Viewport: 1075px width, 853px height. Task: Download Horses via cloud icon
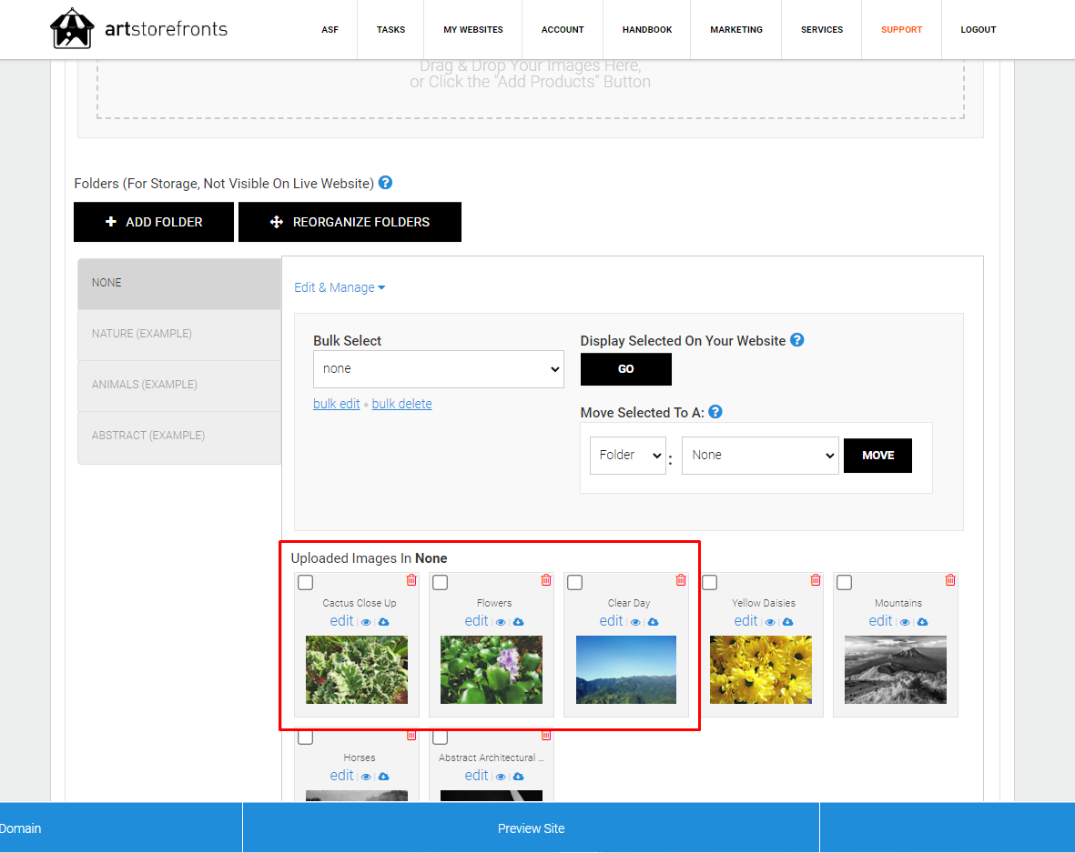coord(384,777)
